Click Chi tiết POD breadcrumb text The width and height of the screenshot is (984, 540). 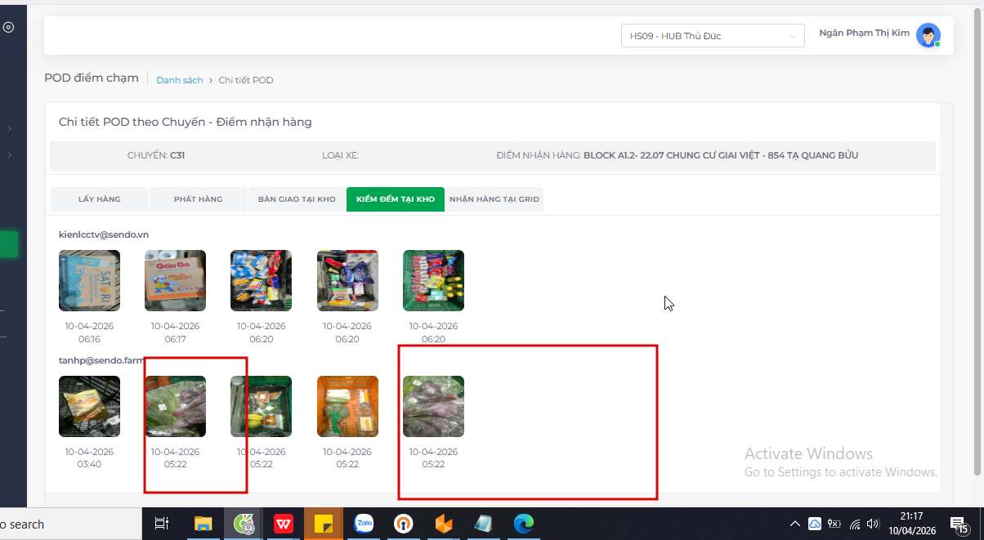tap(246, 80)
